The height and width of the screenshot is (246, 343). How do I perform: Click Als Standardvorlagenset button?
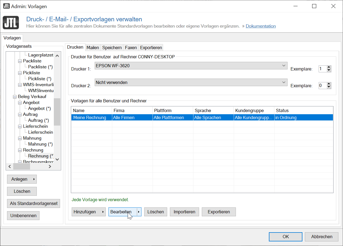coord(34,204)
